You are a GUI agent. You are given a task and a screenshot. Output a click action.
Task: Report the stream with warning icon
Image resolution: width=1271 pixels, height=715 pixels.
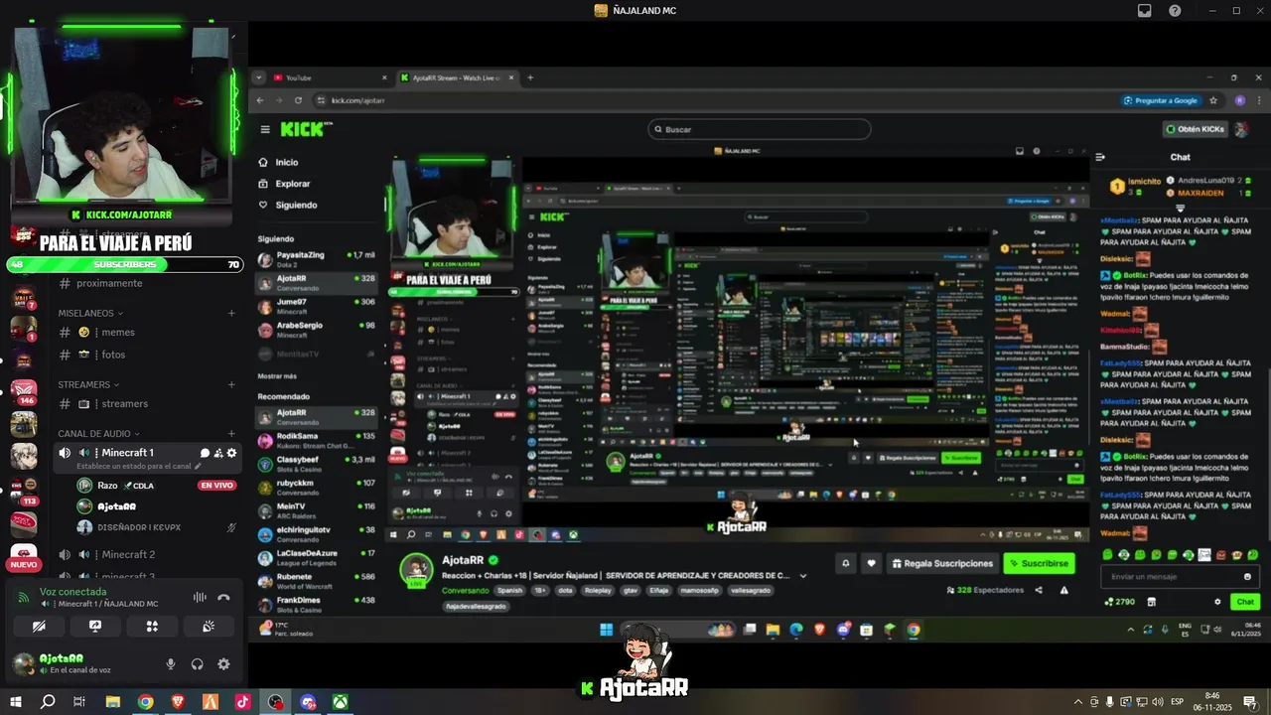coord(1063,590)
